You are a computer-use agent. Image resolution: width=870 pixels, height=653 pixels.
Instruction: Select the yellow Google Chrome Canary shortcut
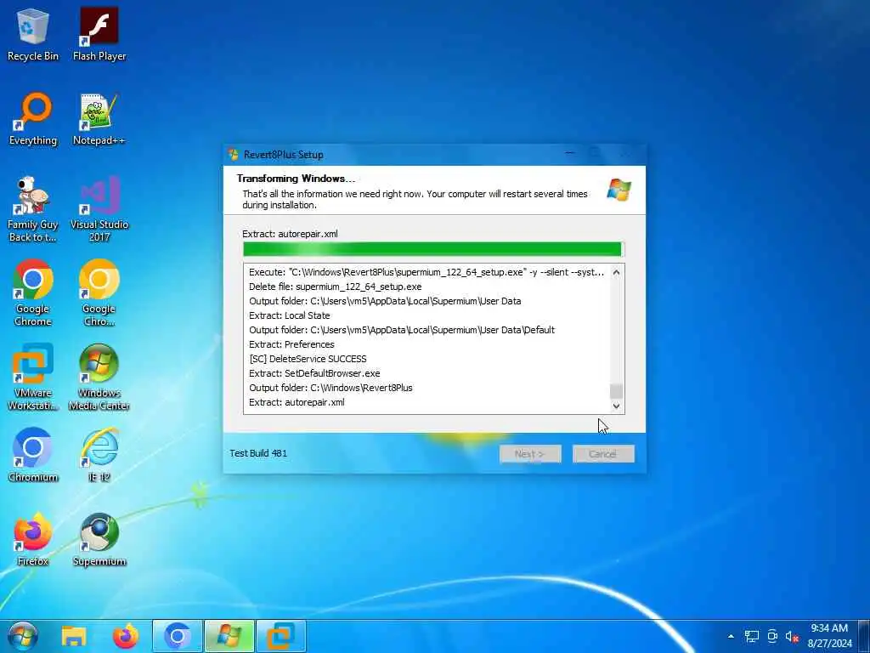pyautogui.click(x=99, y=293)
